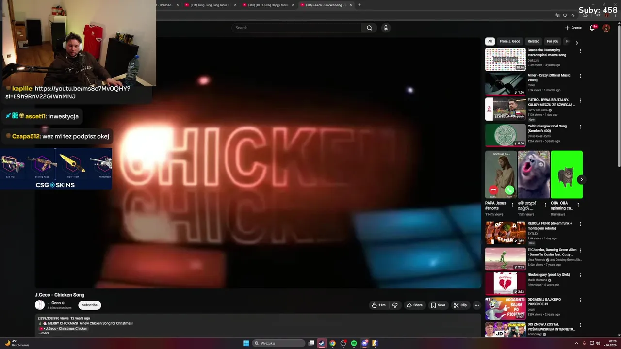Open REBOLA FUNK video thumbnail
Viewport: 621px width, 349px height.
(505, 233)
